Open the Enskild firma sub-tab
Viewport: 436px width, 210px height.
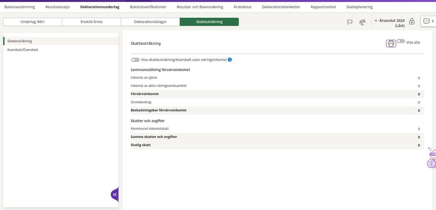[x=91, y=22]
